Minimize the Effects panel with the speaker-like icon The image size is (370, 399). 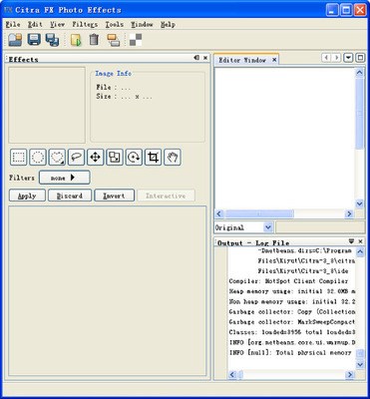click(x=196, y=58)
